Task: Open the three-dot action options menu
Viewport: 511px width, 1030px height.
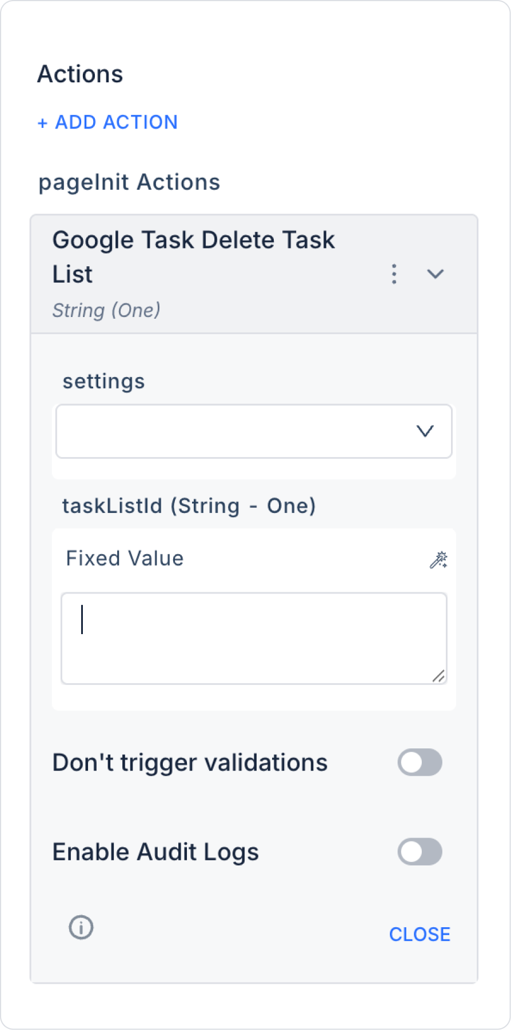Action: point(394,274)
